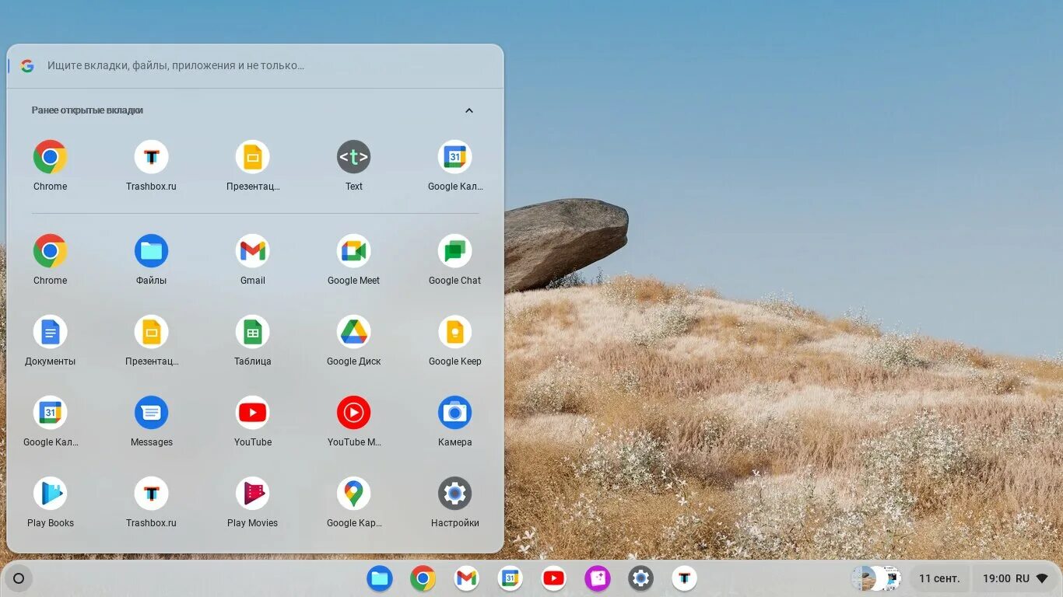Click the launcher search field
The image size is (1063, 597).
255,66
